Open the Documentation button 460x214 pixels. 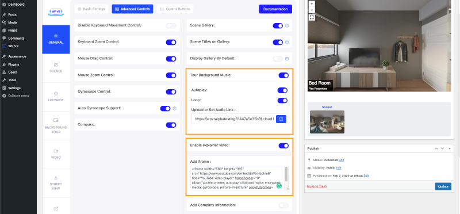pyautogui.click(x=275, y=9)
